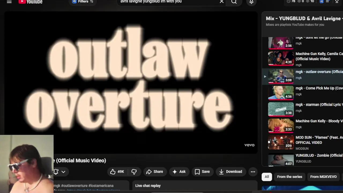Play YUNGBLUD - Zombie thumbnail
This screenshot has width=343, height=193.
(281, 159)
